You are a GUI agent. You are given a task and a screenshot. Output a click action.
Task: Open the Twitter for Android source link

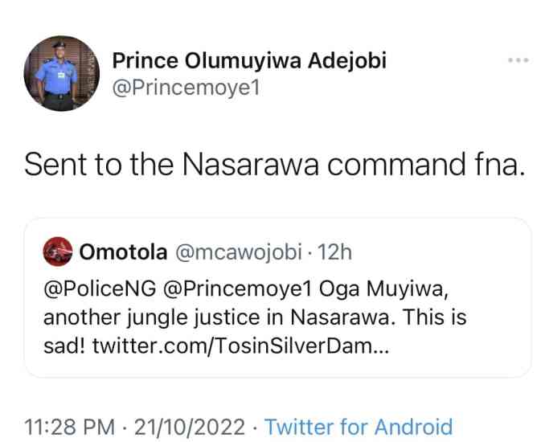359,426
